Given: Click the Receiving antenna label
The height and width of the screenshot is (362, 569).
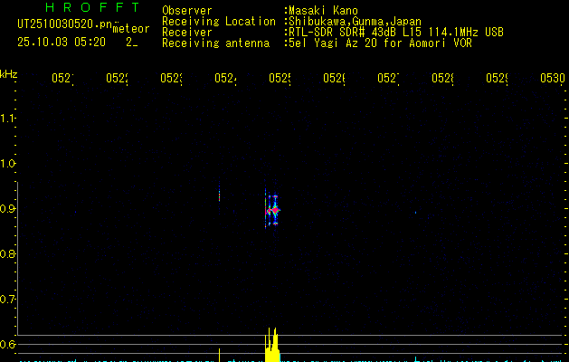Looking at the screenshot, I should [x=215, y=43].
